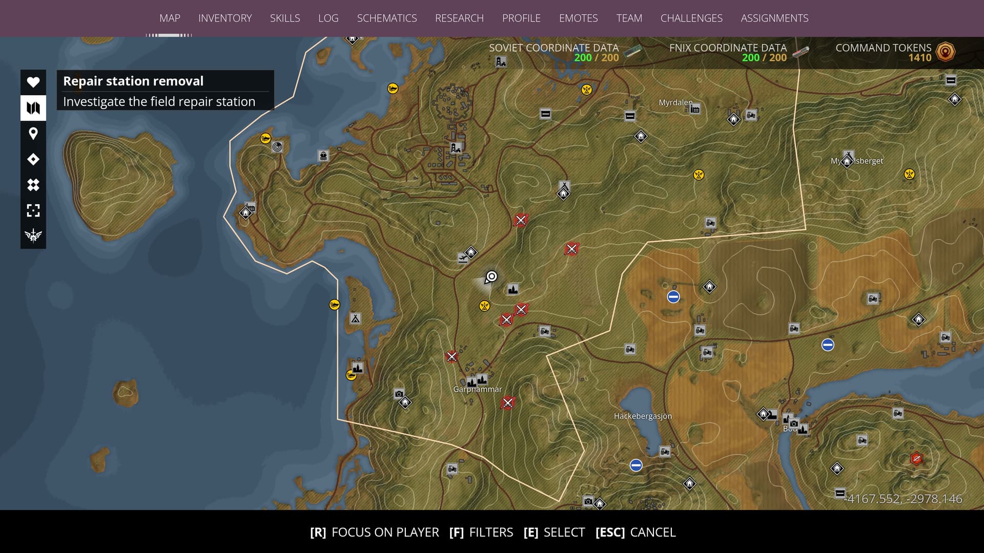
Task: Click the heart icon in left sidebar
Action: 33,82
